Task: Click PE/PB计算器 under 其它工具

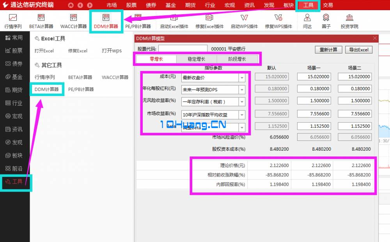Action: pos(81,89)
